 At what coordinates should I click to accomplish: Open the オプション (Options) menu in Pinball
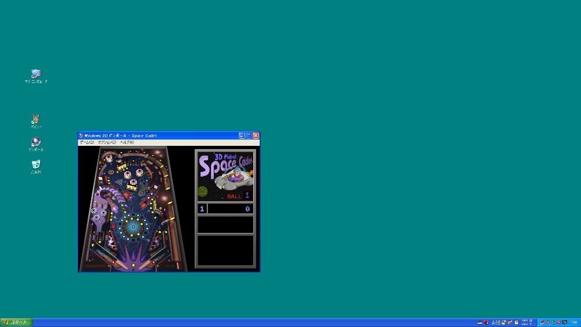[107, 142]
